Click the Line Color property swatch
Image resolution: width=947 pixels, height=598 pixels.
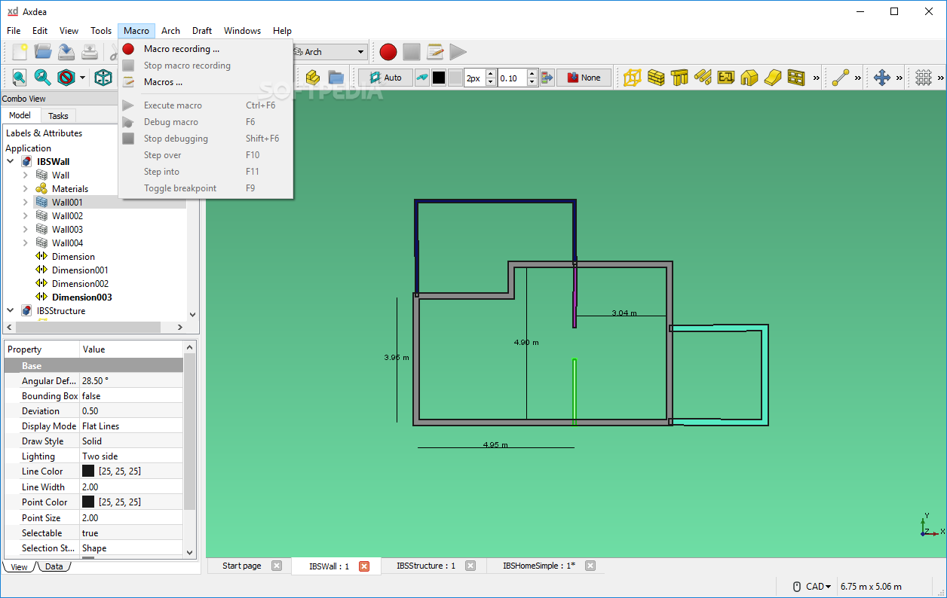(88, 471)
